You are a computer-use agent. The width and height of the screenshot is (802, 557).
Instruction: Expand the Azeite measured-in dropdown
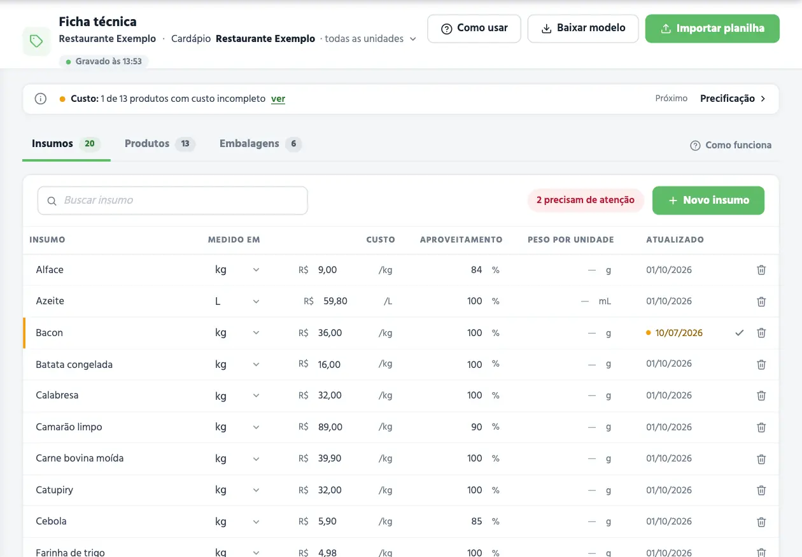[237, 301]
